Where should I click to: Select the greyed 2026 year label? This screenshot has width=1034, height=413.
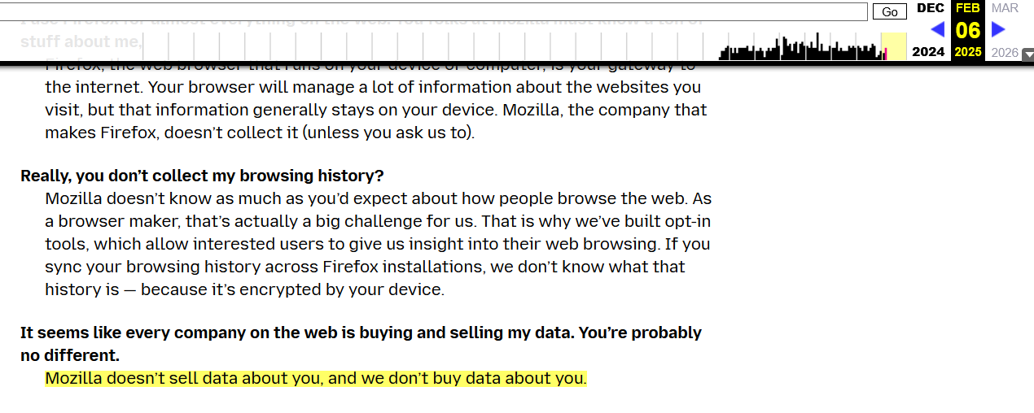pos(1006,53)
